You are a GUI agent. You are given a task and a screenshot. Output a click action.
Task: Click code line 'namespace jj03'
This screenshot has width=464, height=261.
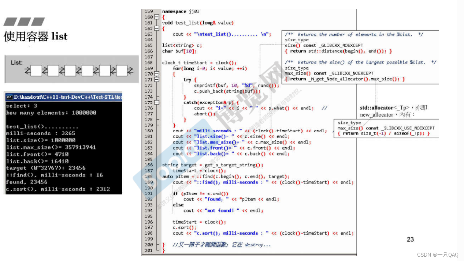point(181,12)
